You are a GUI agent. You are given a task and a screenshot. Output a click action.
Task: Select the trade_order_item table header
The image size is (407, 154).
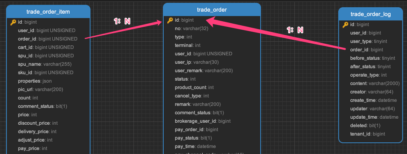[x=48, y=12]
